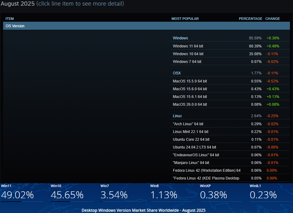The image size is (293, 213).
Task: Select the Linux Mint 22.1 64 bit row
Action: [x=230, y=132]
